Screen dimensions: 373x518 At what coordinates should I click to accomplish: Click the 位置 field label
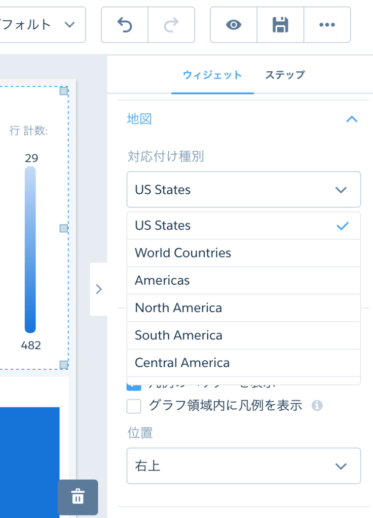(140, 433)
